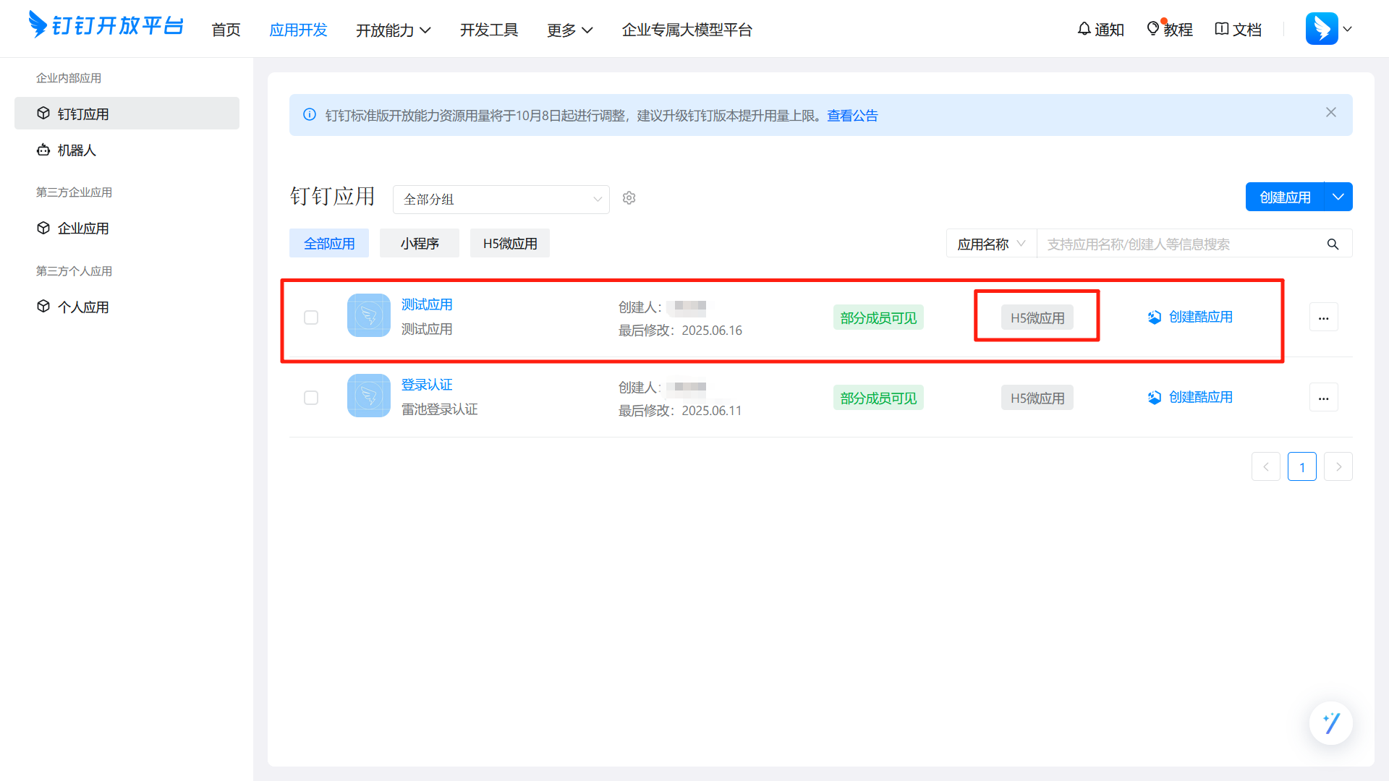Open the 应用名称 search type dropdown
Image resolution: width=1389 pixels, height=781 pixels.
[x=991, y=244]
